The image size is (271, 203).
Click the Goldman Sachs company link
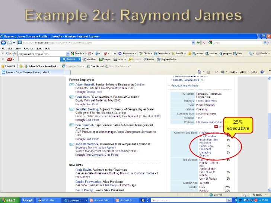coord(144,173)
